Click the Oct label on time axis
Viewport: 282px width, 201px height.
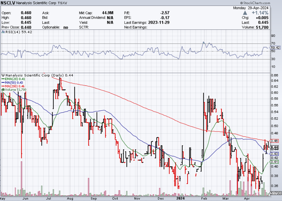tap(115, 199)
